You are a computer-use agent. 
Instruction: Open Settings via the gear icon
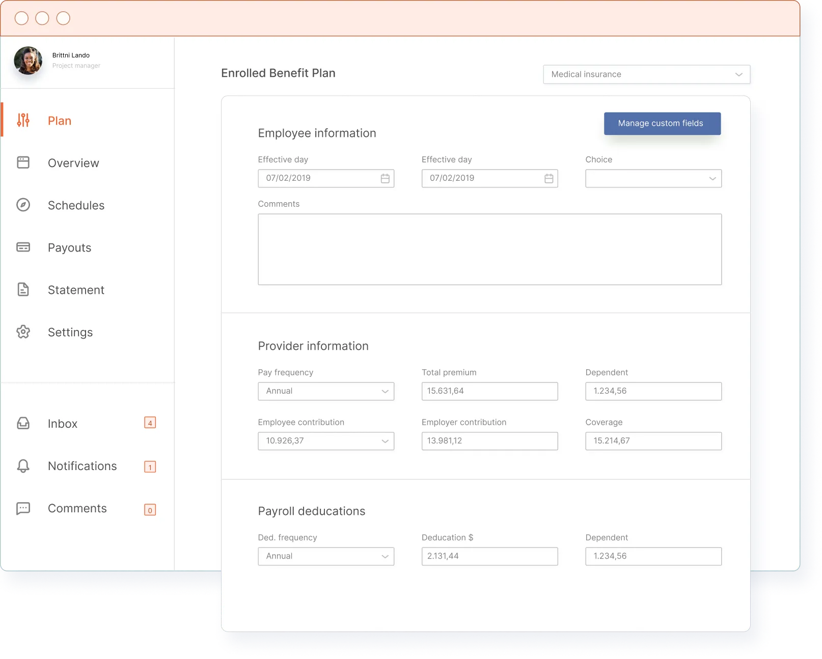point(23,332)
